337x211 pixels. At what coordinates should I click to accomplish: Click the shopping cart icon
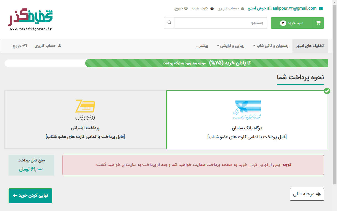click(x=318, y=23)
